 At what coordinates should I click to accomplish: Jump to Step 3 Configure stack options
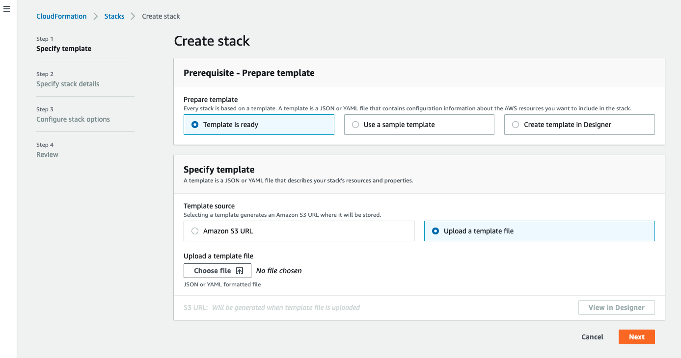(x=73, y=119)
